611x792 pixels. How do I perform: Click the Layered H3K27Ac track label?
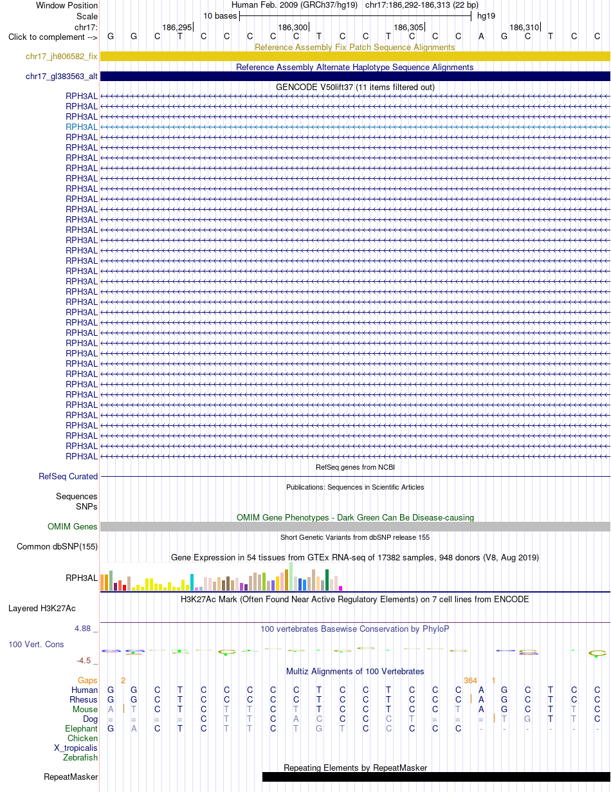tap(42, 608)
